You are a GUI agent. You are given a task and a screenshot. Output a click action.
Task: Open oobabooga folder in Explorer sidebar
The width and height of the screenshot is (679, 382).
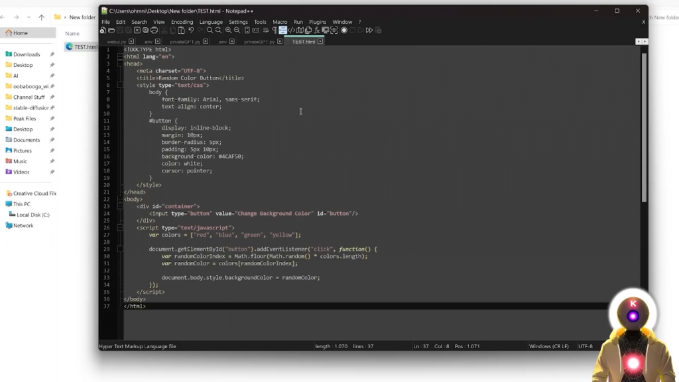29,86
